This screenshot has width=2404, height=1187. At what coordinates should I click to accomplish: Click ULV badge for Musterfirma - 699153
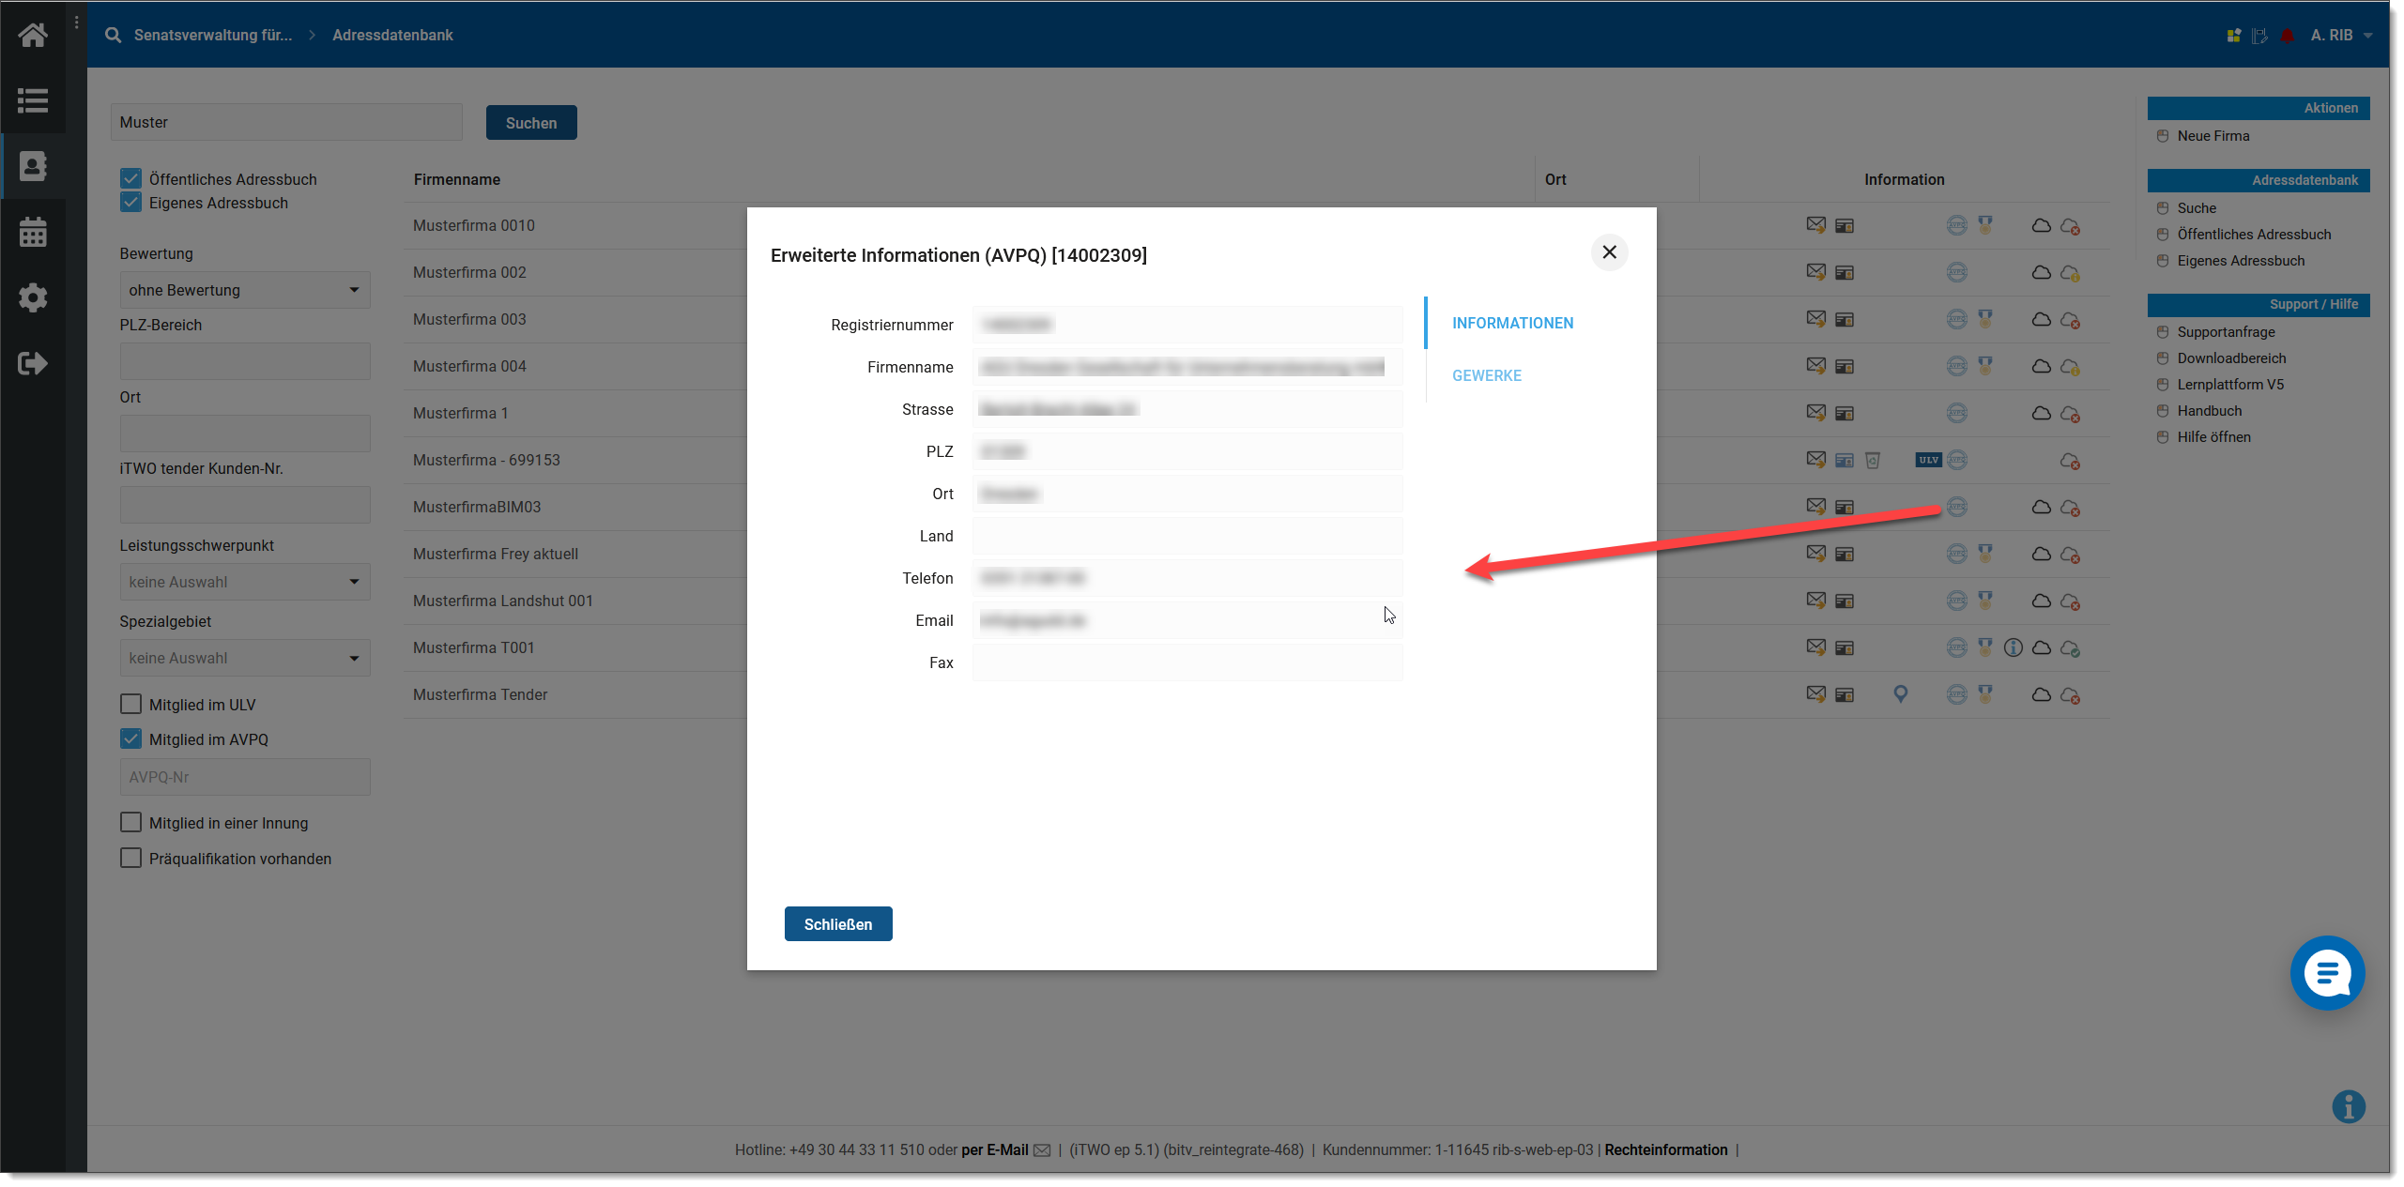1928,460
